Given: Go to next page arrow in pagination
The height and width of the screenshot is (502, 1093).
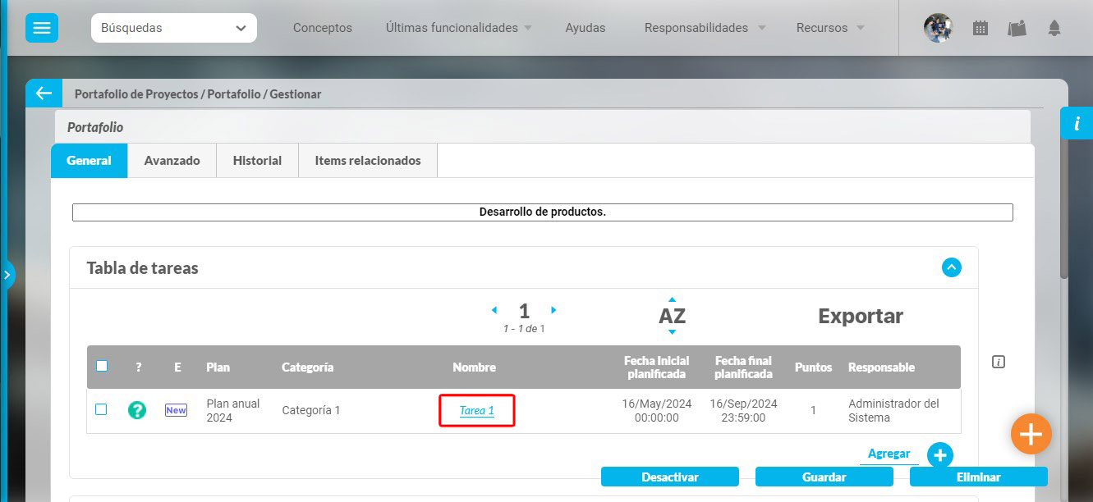Looking at the screenshot, I should 553,310.
